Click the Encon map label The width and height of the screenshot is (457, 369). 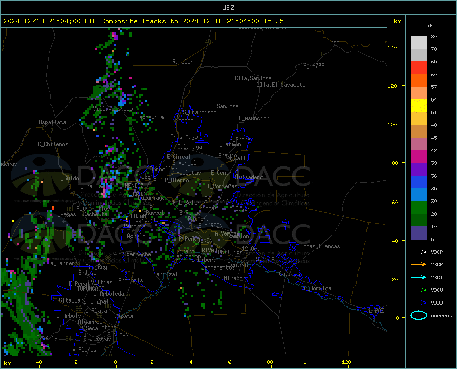click(x=335, y=42)
